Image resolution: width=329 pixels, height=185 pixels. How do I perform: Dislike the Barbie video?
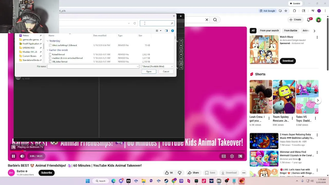tap(179, 173)
